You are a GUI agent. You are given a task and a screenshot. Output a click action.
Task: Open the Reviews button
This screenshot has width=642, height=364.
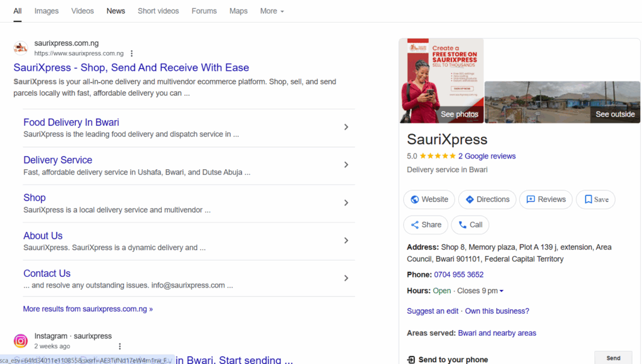[x=545, y=200]
